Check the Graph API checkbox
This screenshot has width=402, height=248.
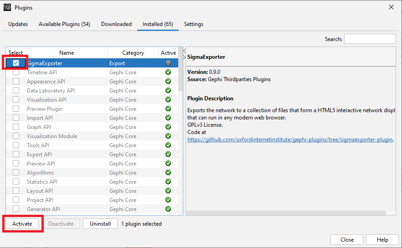pos(16,127)
